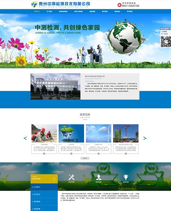The width and height of the screenshot is (171, 211).
Task: Open the 关于我们 navigation item
Action: [49, 11]
